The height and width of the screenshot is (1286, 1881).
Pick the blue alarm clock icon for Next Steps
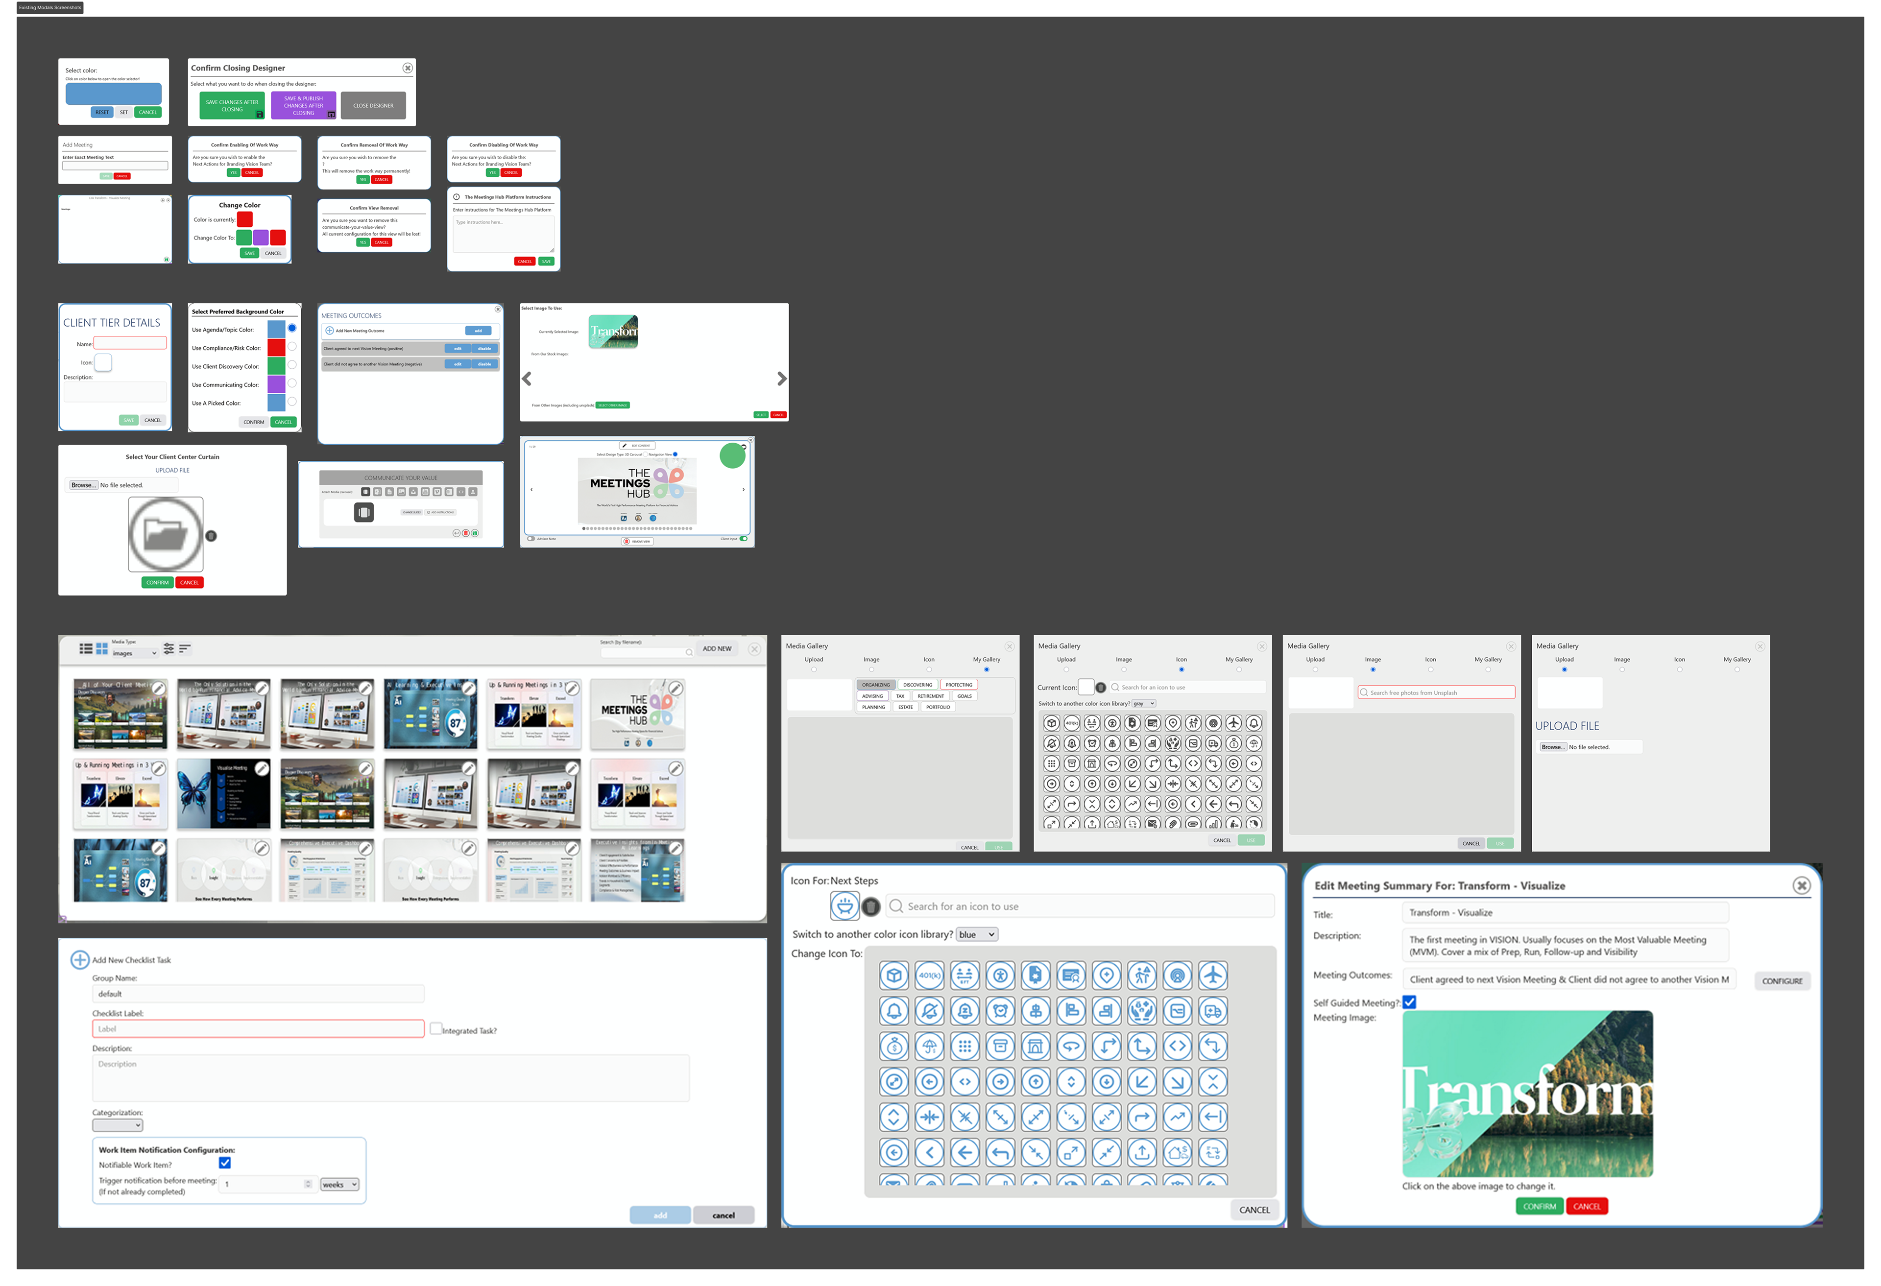1000,1011
